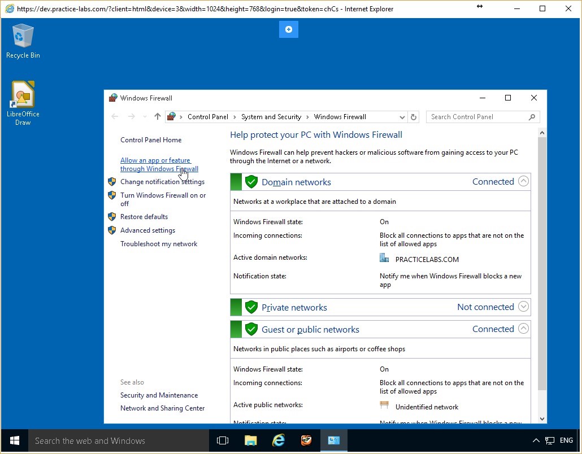
Task: Open Network and Sharing Center
Action: [x=162, y=408]
